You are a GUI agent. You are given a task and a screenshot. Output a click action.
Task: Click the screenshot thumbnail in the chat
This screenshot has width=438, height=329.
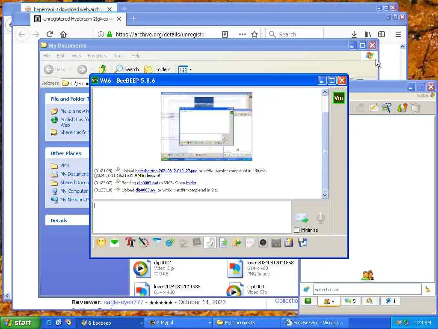[x=207, y=126]
